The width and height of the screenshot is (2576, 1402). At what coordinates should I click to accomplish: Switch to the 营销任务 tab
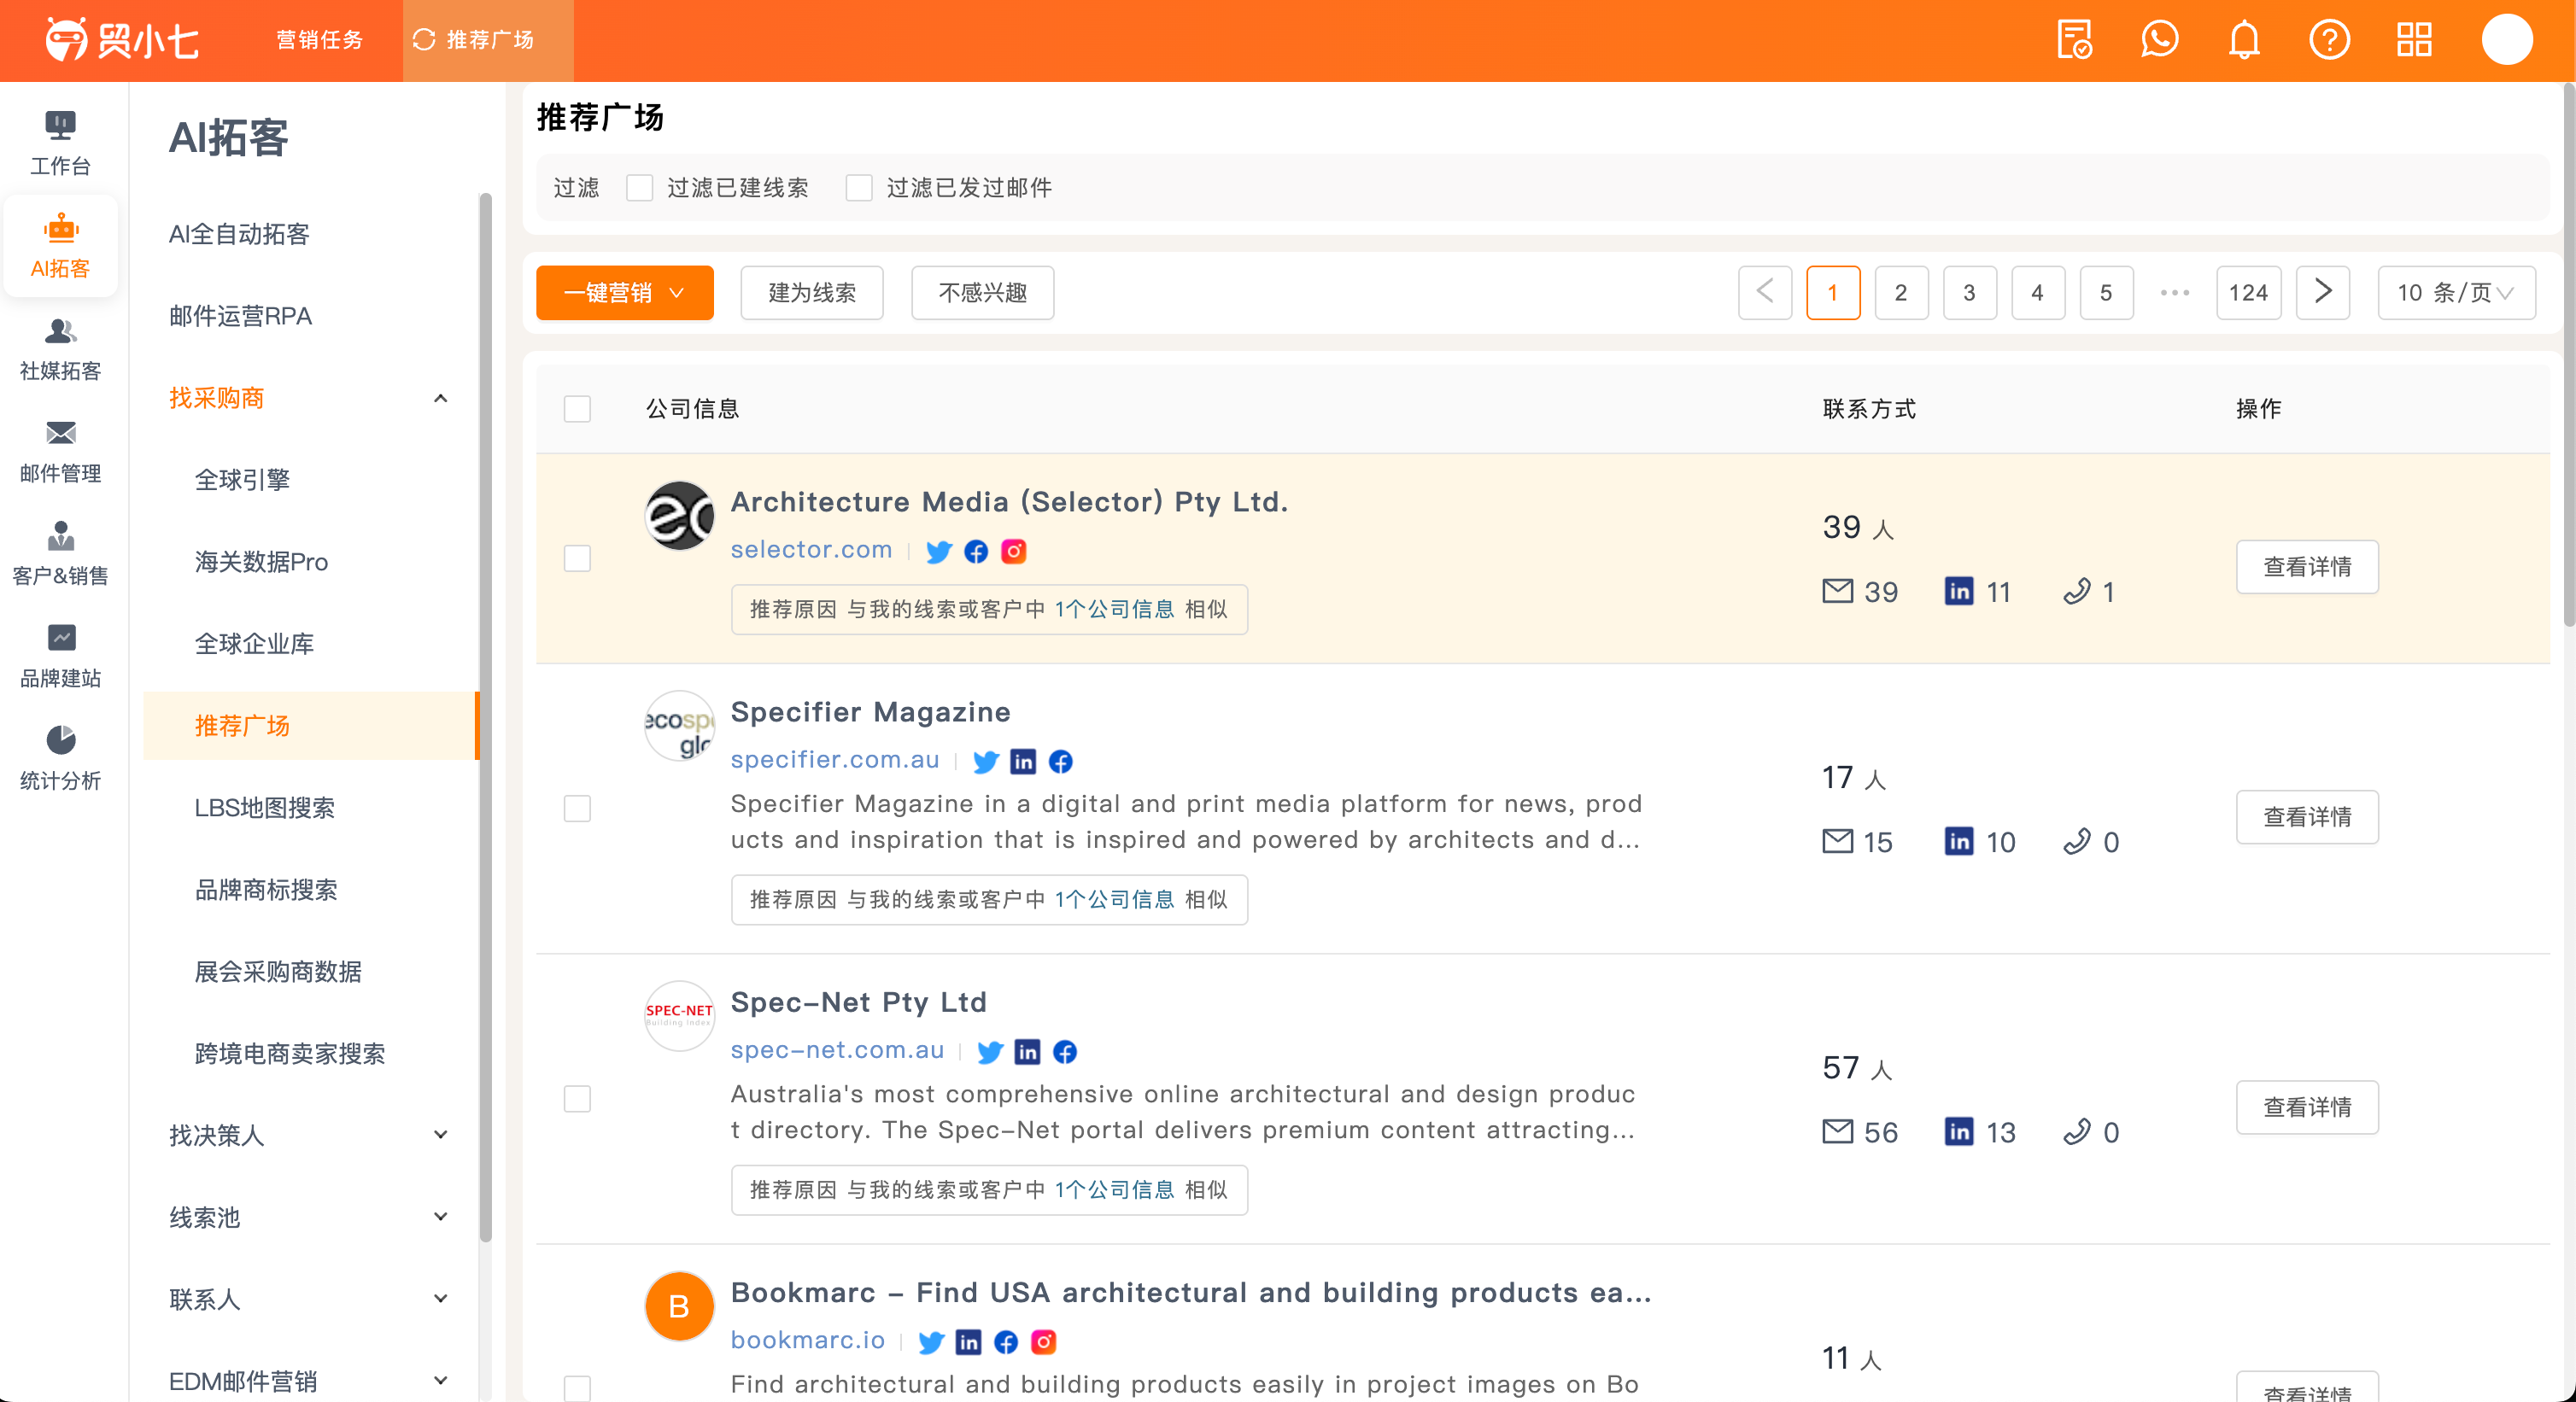[320, 40]
